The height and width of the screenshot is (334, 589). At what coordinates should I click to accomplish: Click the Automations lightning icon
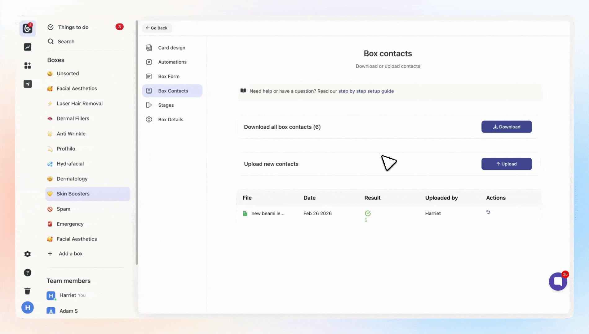pyautogui.click(x=149, y=62)
